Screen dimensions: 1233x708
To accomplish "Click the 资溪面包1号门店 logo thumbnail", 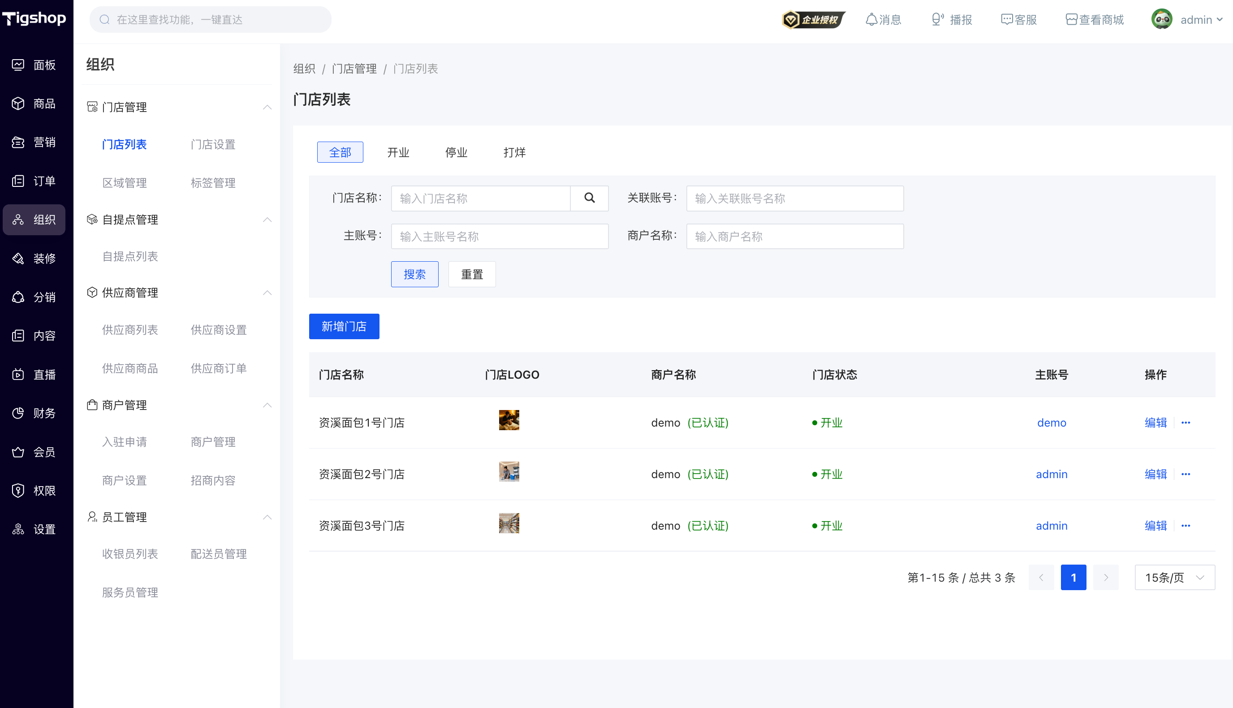I will click(x=509, y=420).
